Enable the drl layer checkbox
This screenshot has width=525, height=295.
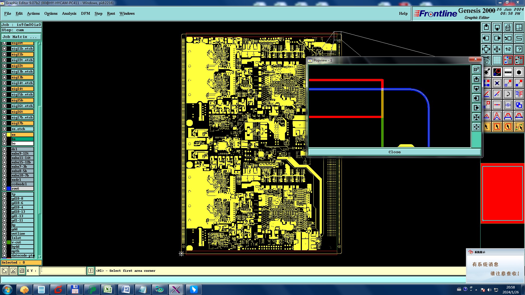click(4, 149)
